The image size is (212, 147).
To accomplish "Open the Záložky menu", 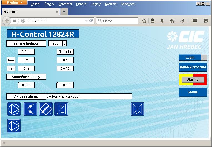I will tap(96, 4).
